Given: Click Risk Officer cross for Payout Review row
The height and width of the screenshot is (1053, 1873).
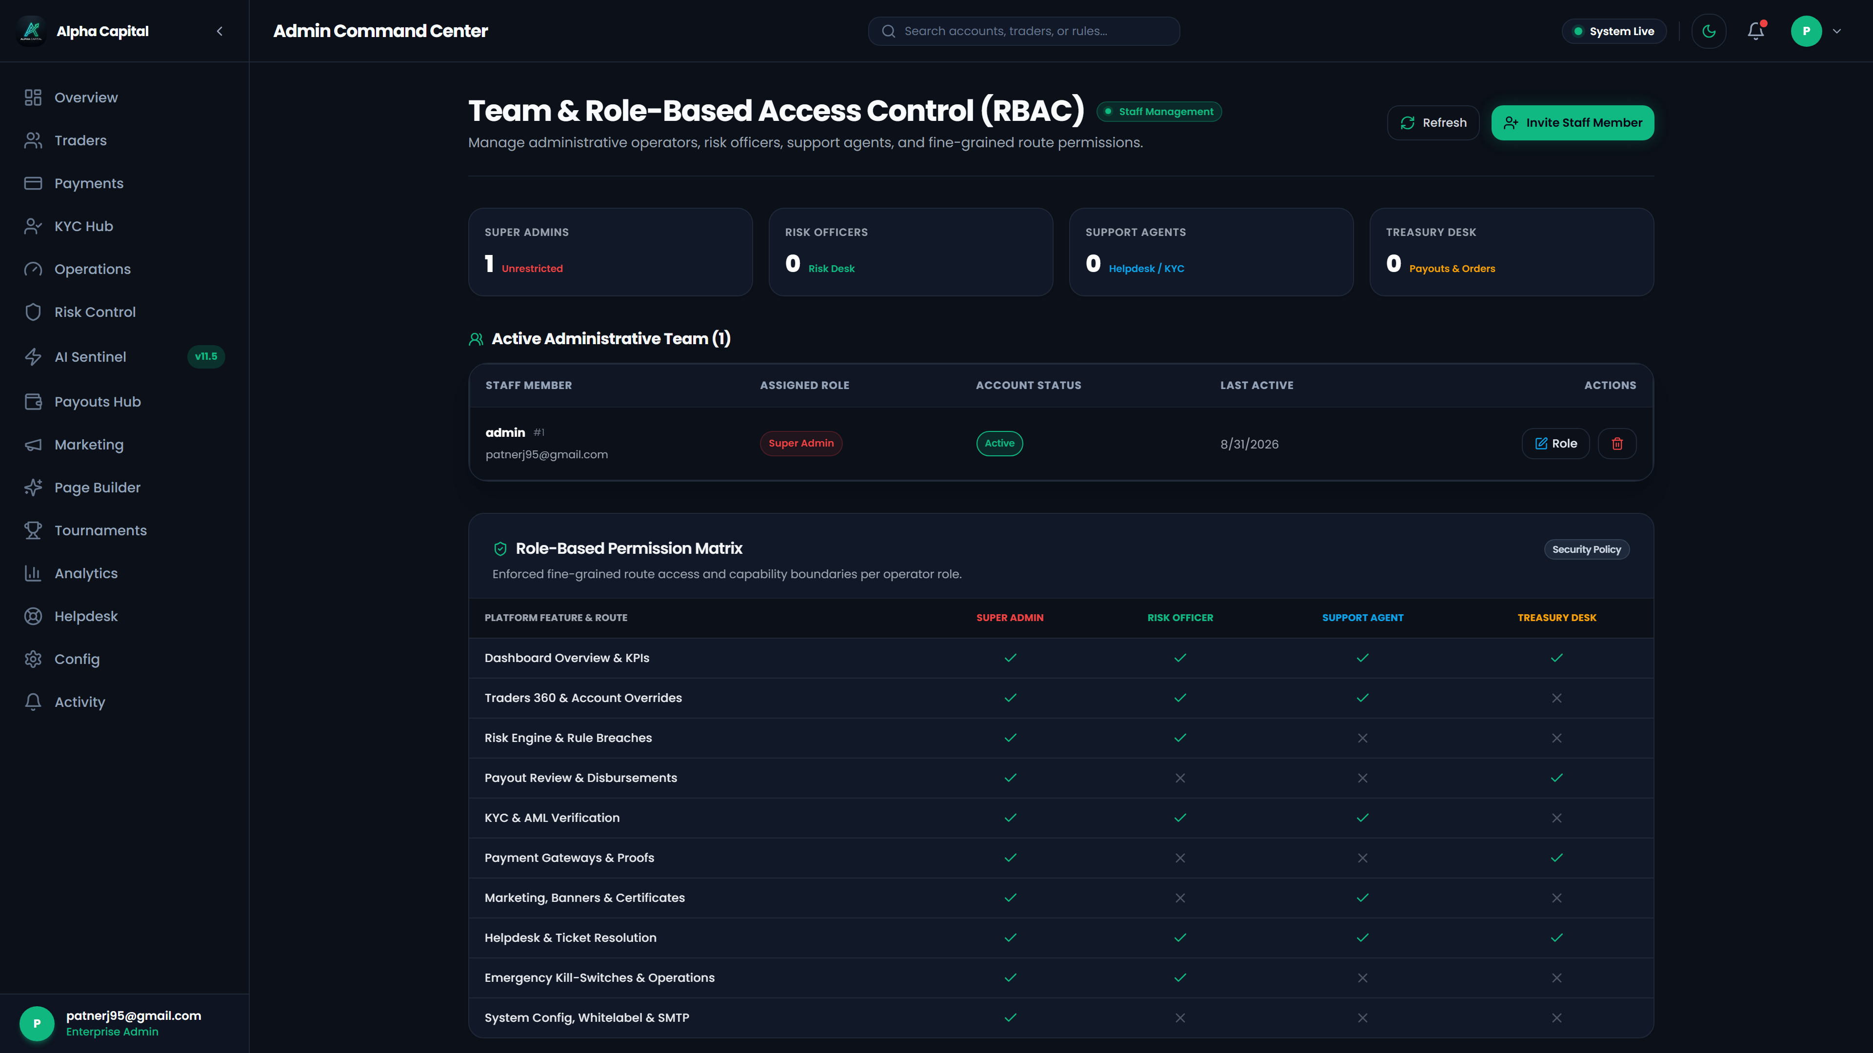Looking at the screenshot, I should coord(1180,778).
